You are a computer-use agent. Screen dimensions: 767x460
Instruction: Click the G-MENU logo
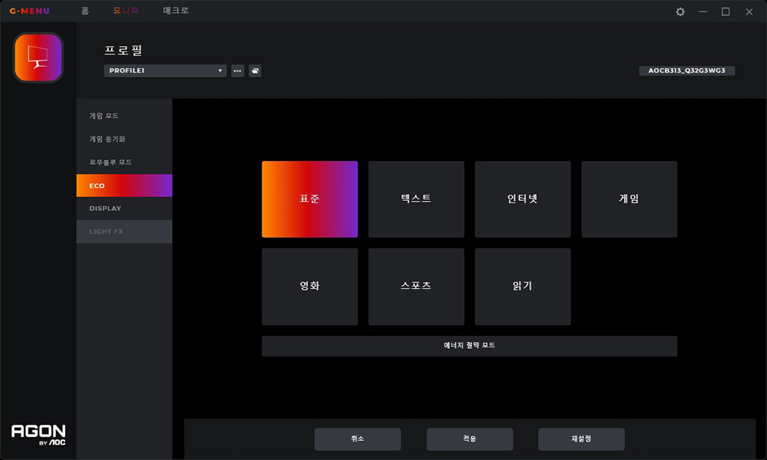coord(29,11)
